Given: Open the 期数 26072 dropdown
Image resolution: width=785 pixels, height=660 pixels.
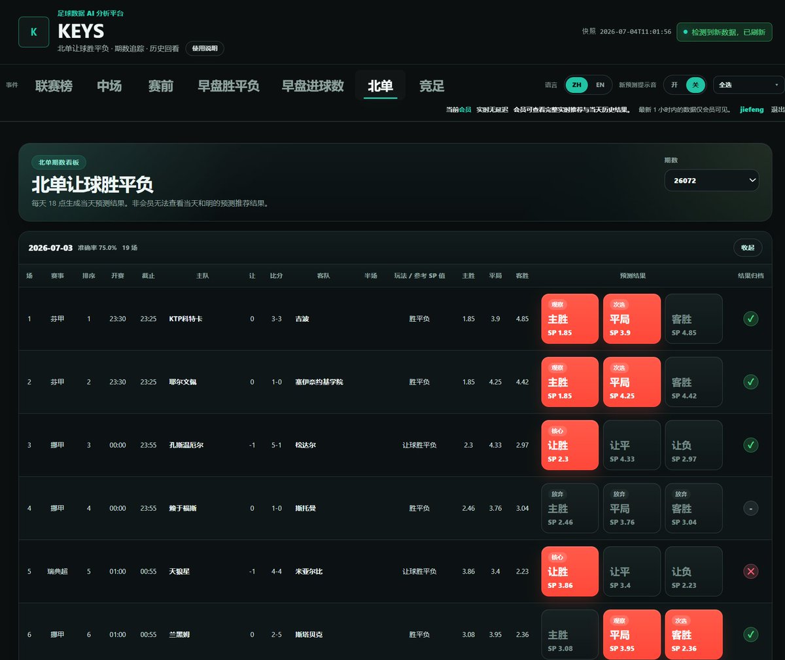Looking at the screenshot, I should click(712, 181).
